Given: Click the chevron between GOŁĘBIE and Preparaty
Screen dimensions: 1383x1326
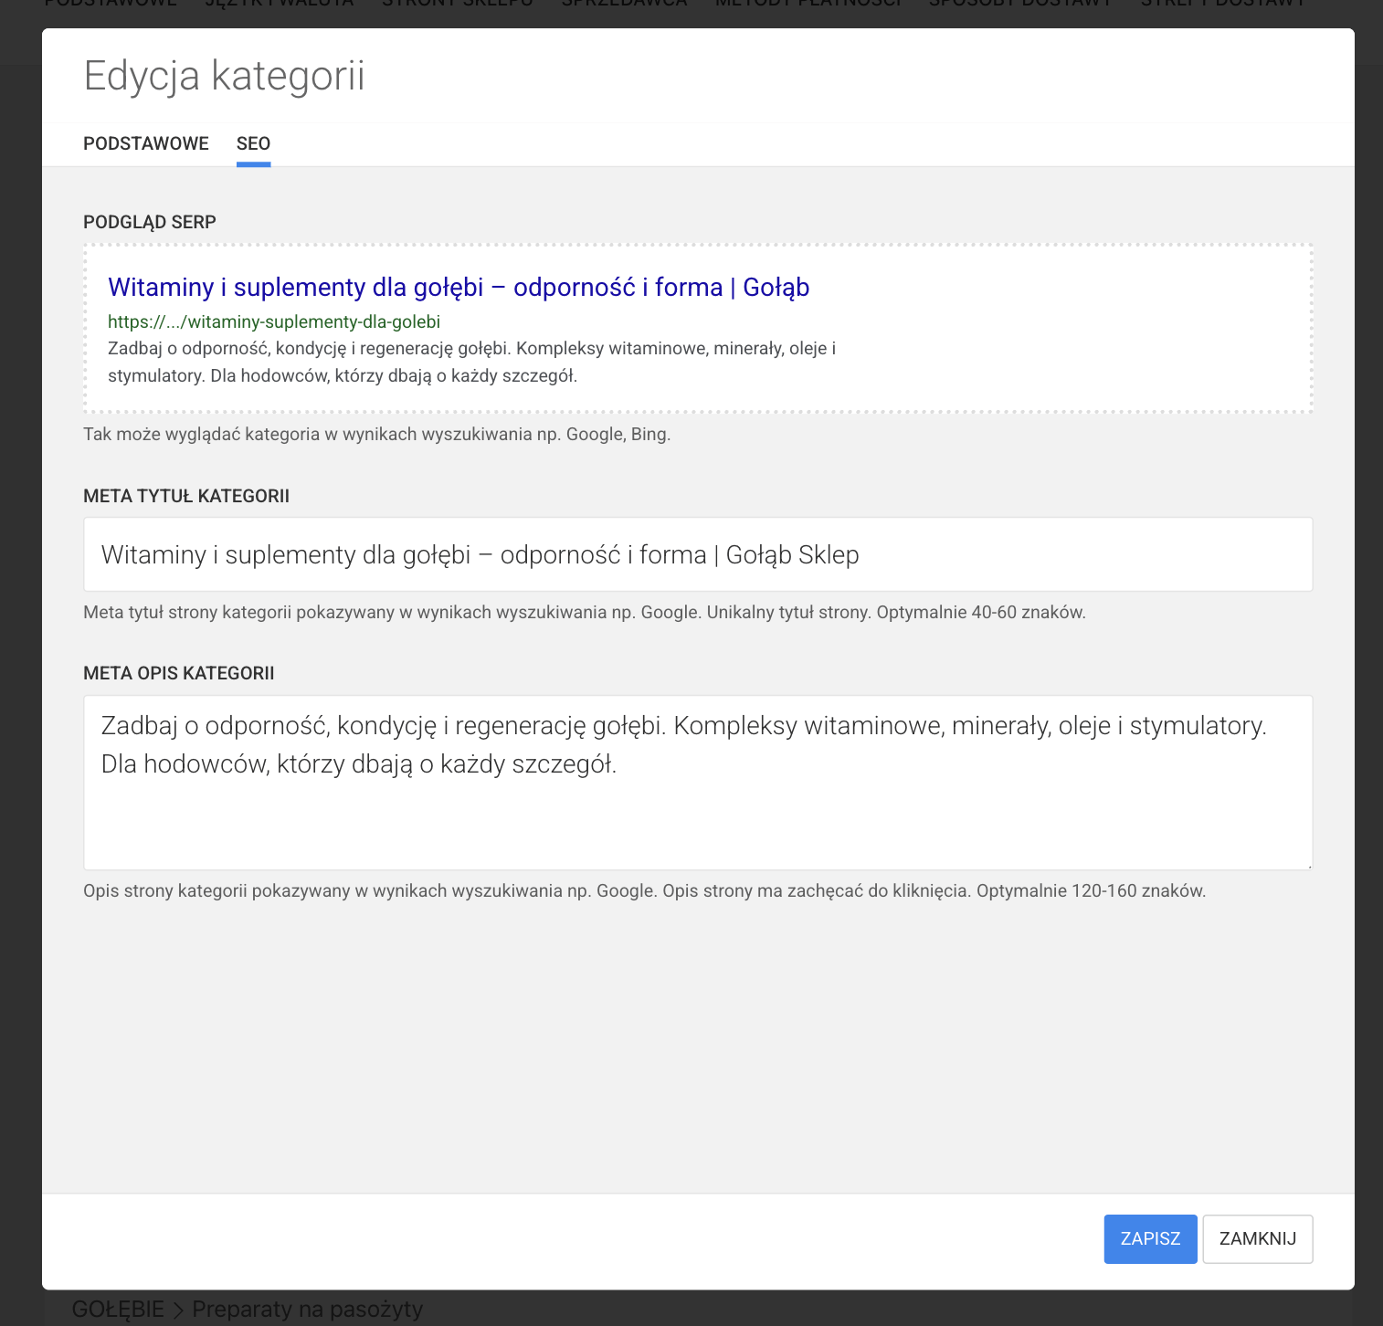Looking at the screenshot, I should pyautogui.click(x=178, y=1310).
